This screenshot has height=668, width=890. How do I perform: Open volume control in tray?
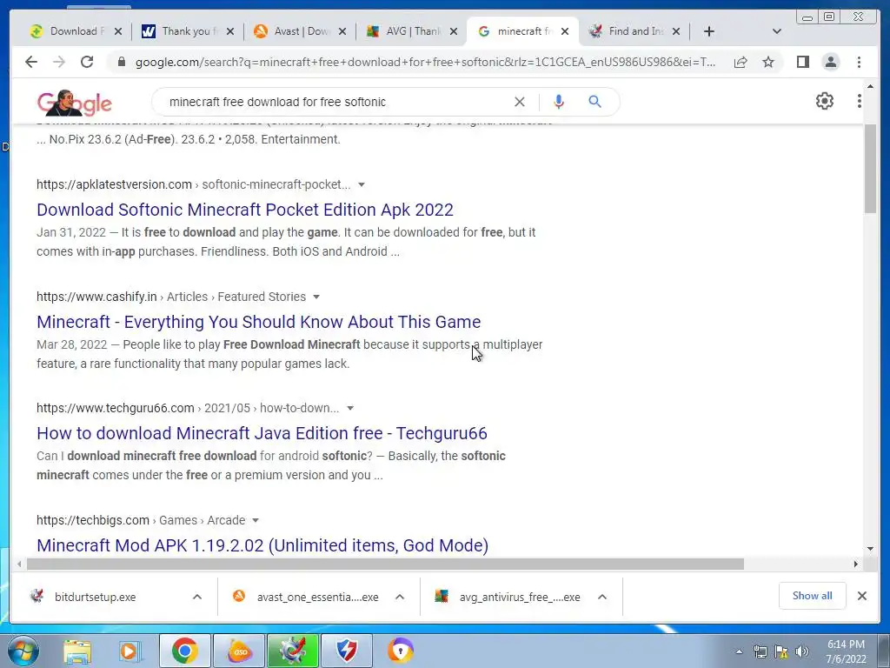[x=802, y=651]
